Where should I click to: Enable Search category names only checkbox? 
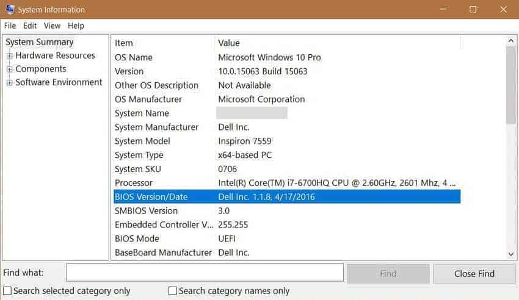tap(172, 291)
